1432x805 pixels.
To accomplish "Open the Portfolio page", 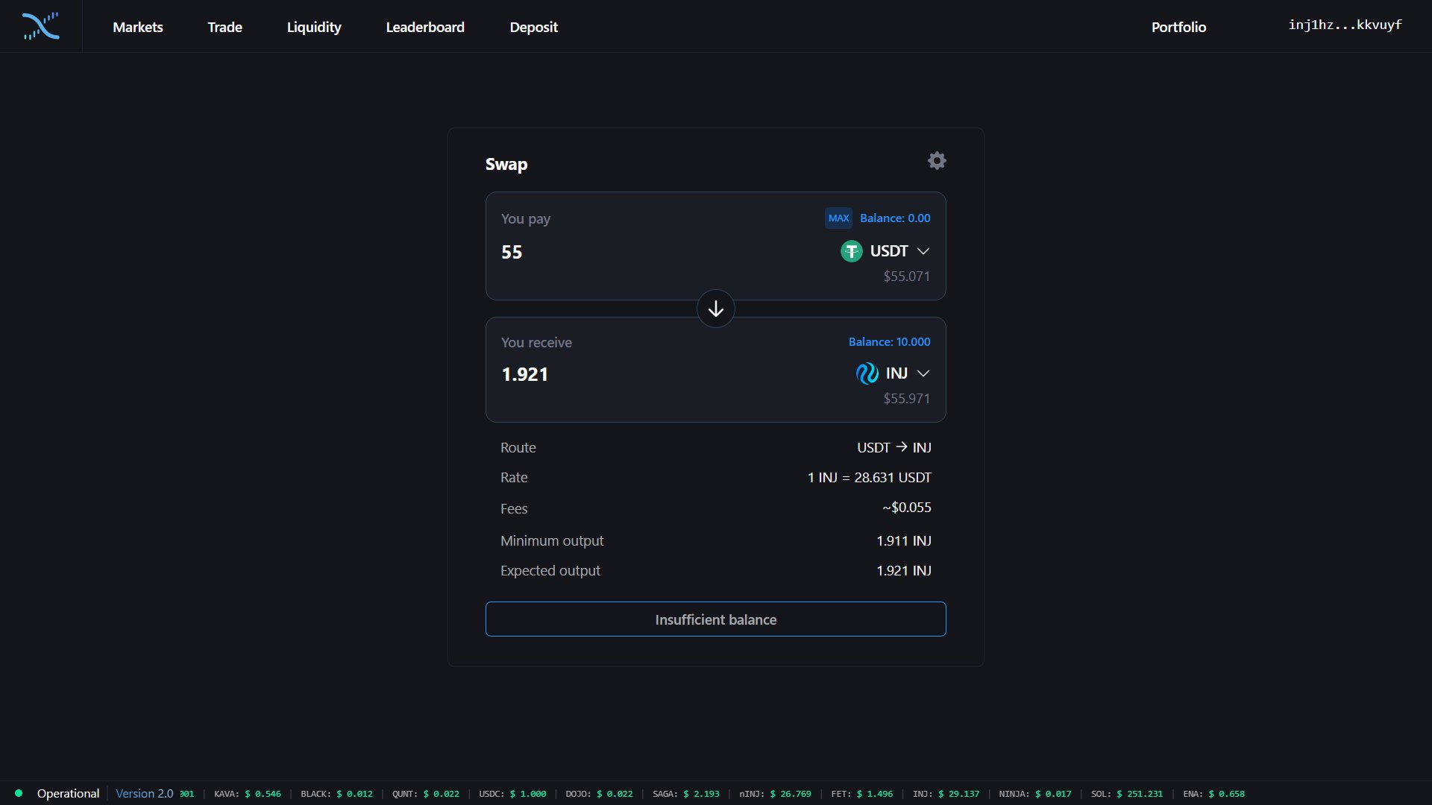I will (x=1178, y=27).
